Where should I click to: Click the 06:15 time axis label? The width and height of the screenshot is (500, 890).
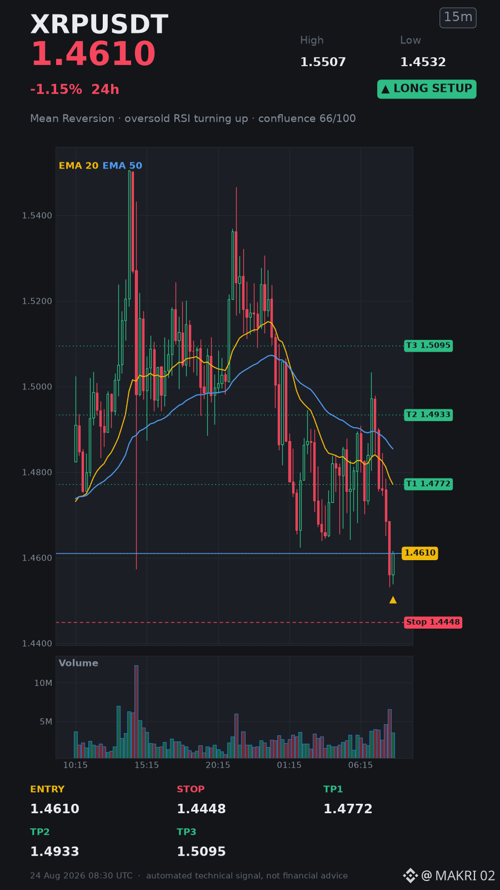[361, 765]
